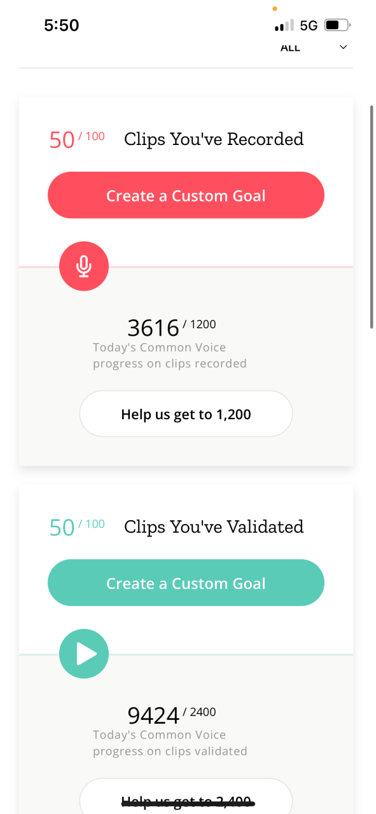Click the green 50 / 100 validated counter
This screenshot has width=376, height=814.
tap(77, 527)
